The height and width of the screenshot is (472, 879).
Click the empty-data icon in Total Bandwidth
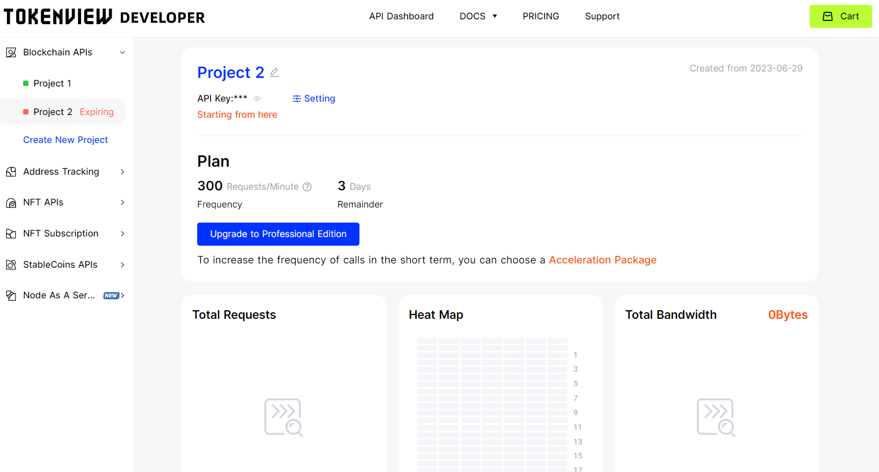click(716, 417)
